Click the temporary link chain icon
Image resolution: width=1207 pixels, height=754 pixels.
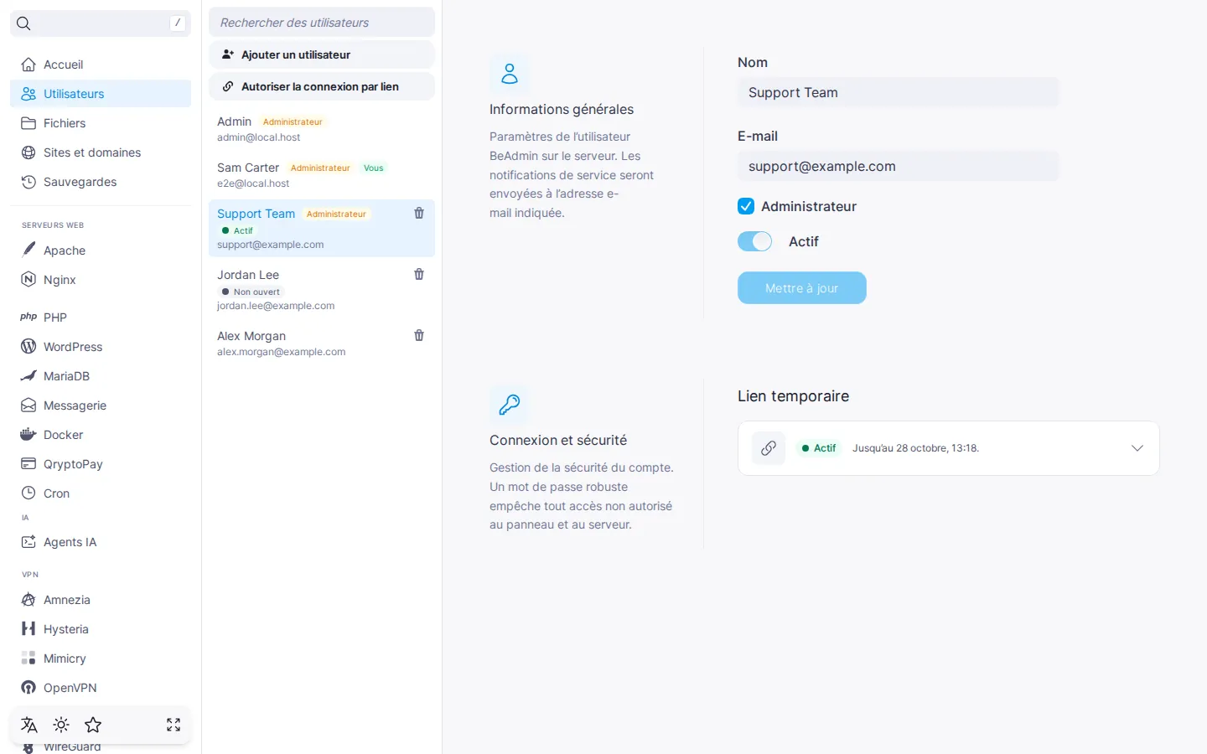tap(769, 448)
